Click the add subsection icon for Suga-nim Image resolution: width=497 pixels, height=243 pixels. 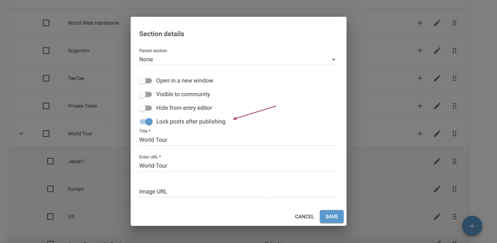pos(420,51)
